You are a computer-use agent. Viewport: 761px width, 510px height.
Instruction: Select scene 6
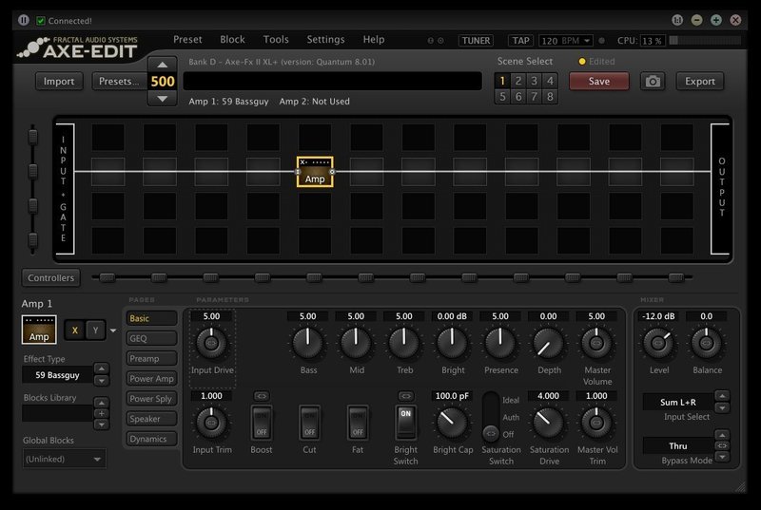click(518, 96)
